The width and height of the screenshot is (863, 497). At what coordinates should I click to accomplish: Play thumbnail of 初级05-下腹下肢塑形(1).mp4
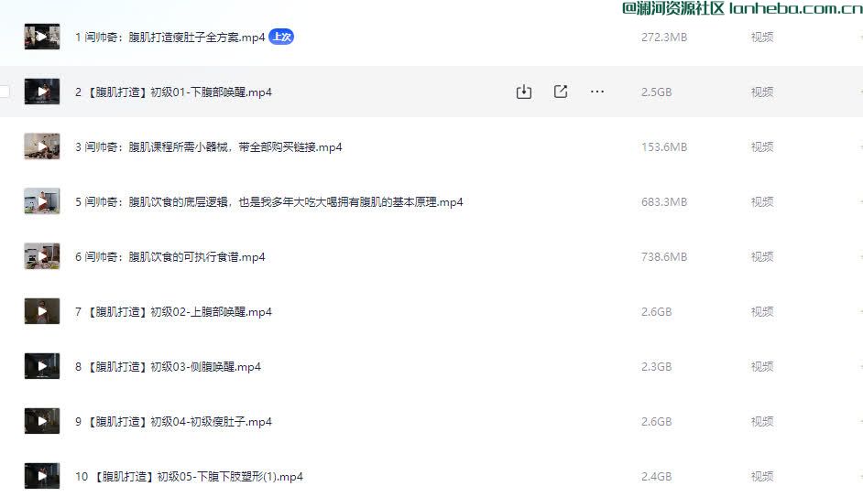(x=42, y=477)
